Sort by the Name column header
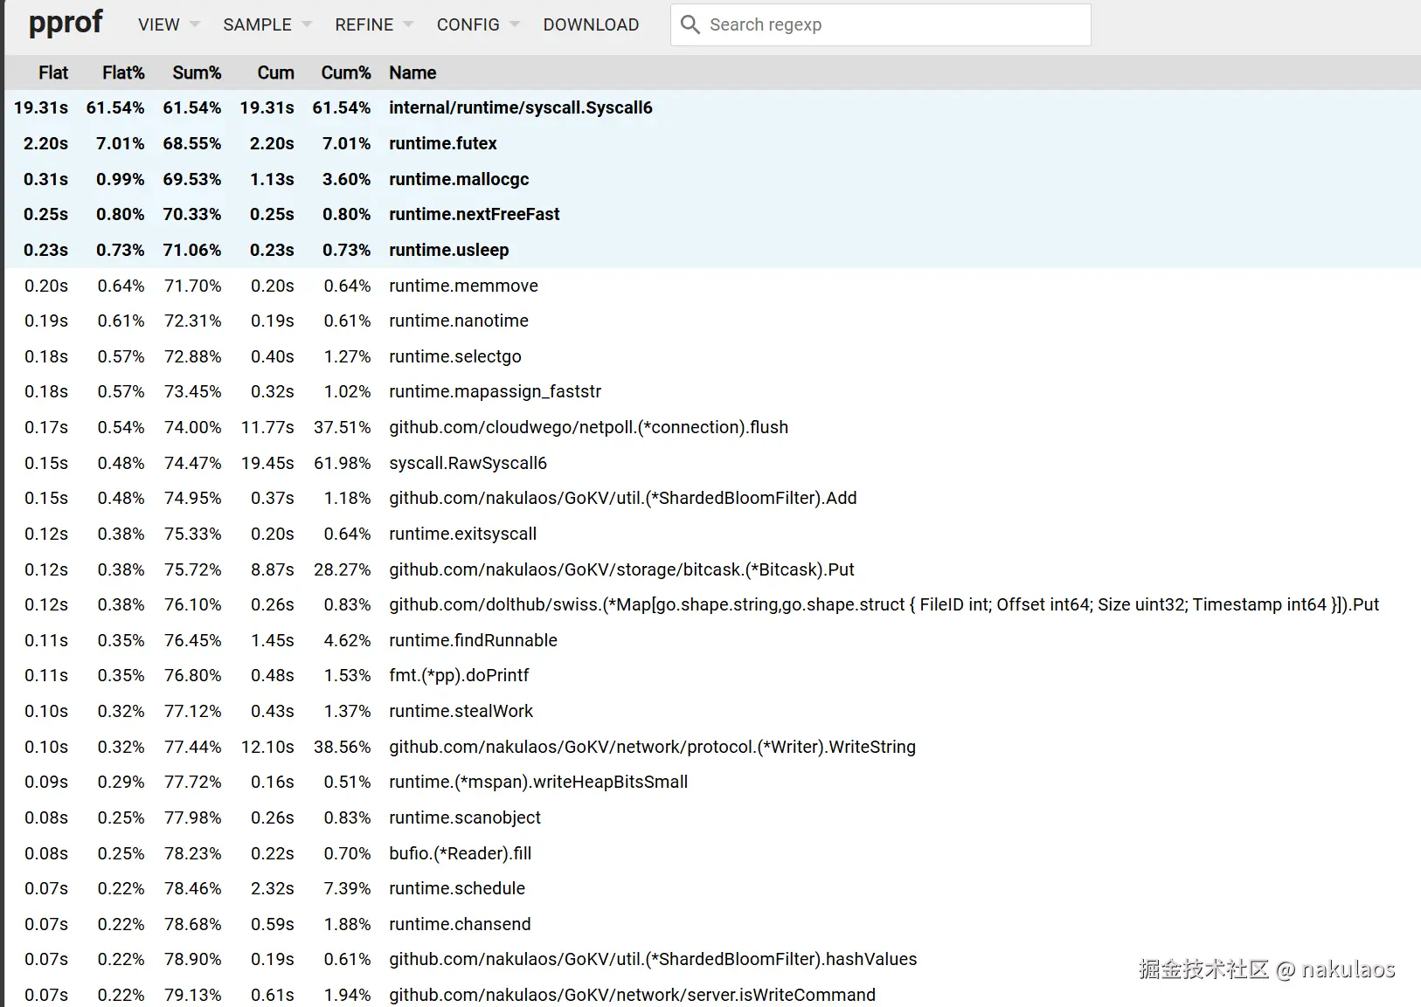 point(412,72)
